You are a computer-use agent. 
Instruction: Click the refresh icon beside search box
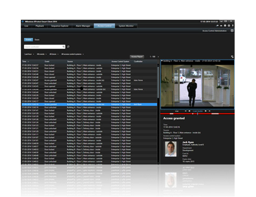pos(68,47)
